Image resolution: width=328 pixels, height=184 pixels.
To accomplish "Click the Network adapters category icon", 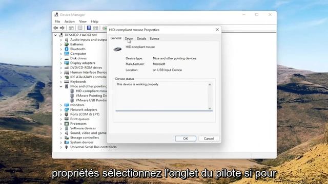I will 67,109.
